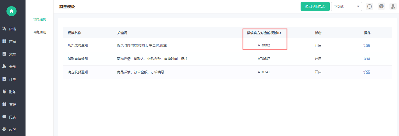Click the 产品 grid icon in sidebar
This screenshot has height=136, width=399.
click(4, 41)
